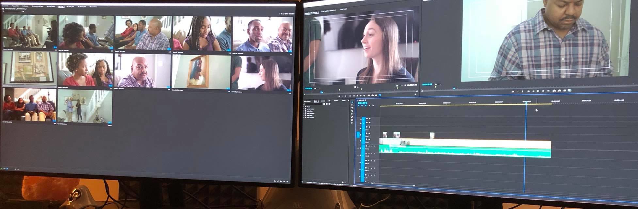
Task: Click Extract button in Program monitor
Action: 559,91
